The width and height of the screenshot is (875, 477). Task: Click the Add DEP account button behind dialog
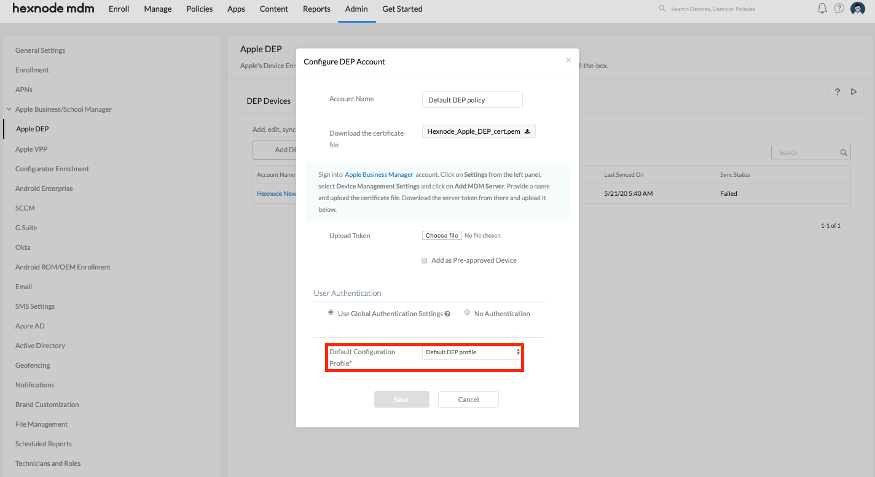click(x=275, y=150)
